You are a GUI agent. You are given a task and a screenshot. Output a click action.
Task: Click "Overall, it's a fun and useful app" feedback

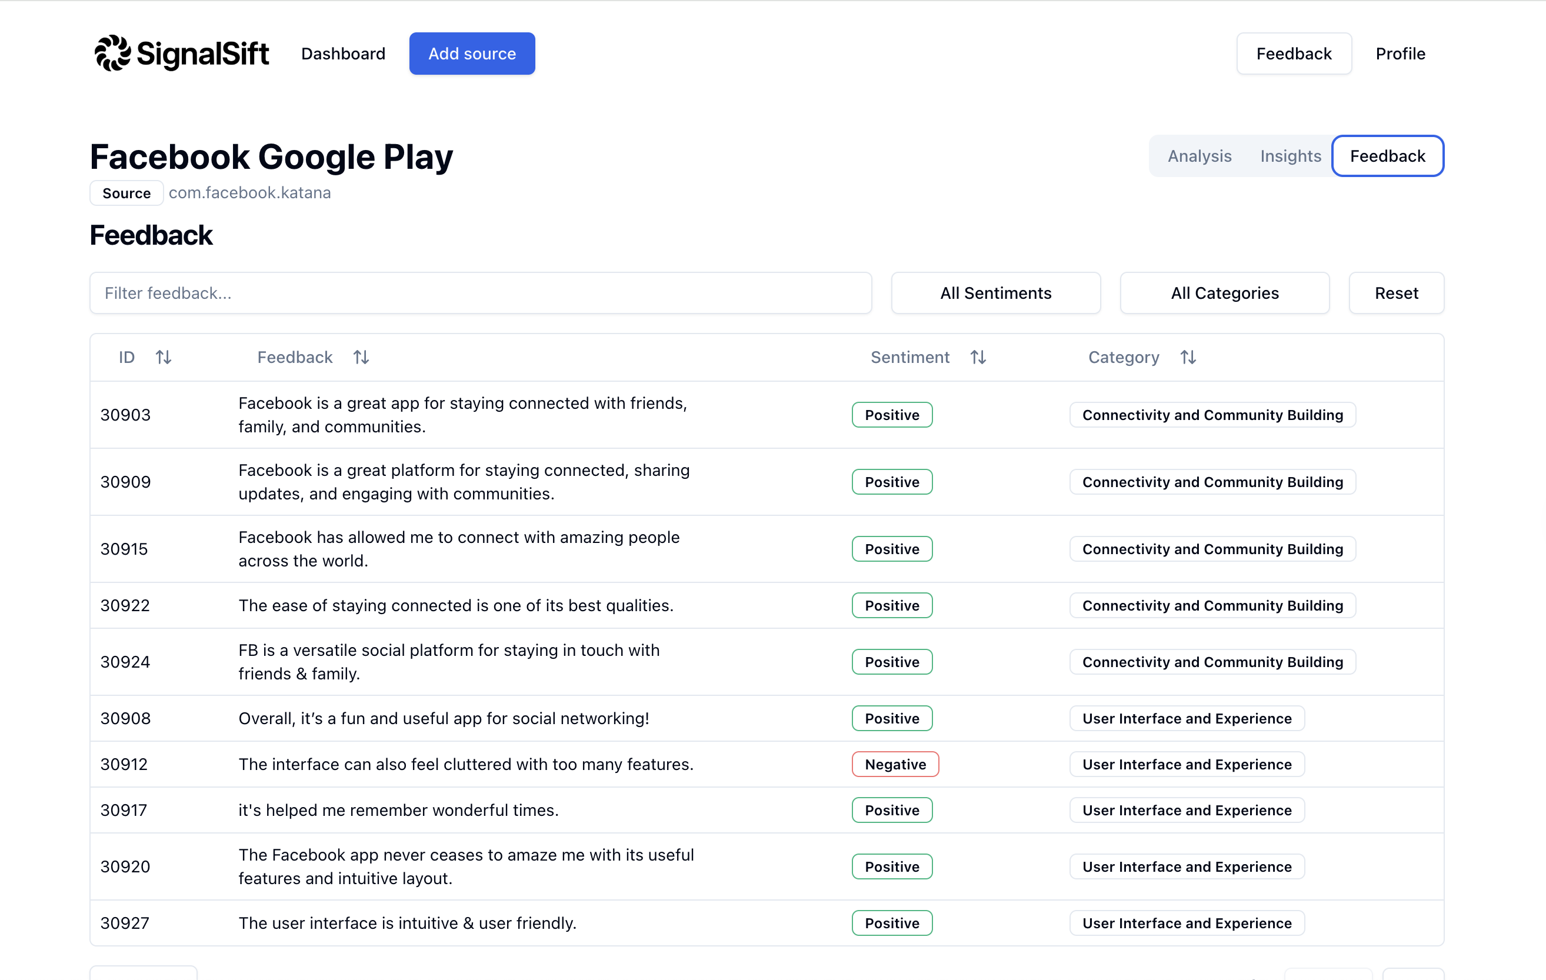444,718
